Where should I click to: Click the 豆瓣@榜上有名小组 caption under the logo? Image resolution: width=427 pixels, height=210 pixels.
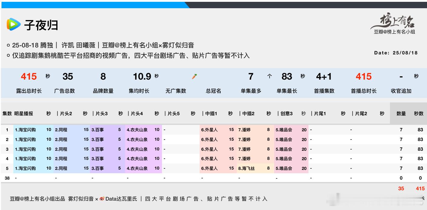[x=394, y=32]
